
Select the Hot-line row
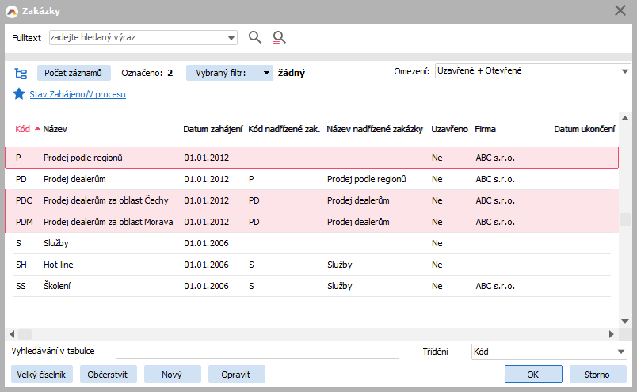[x=311, y=265]
